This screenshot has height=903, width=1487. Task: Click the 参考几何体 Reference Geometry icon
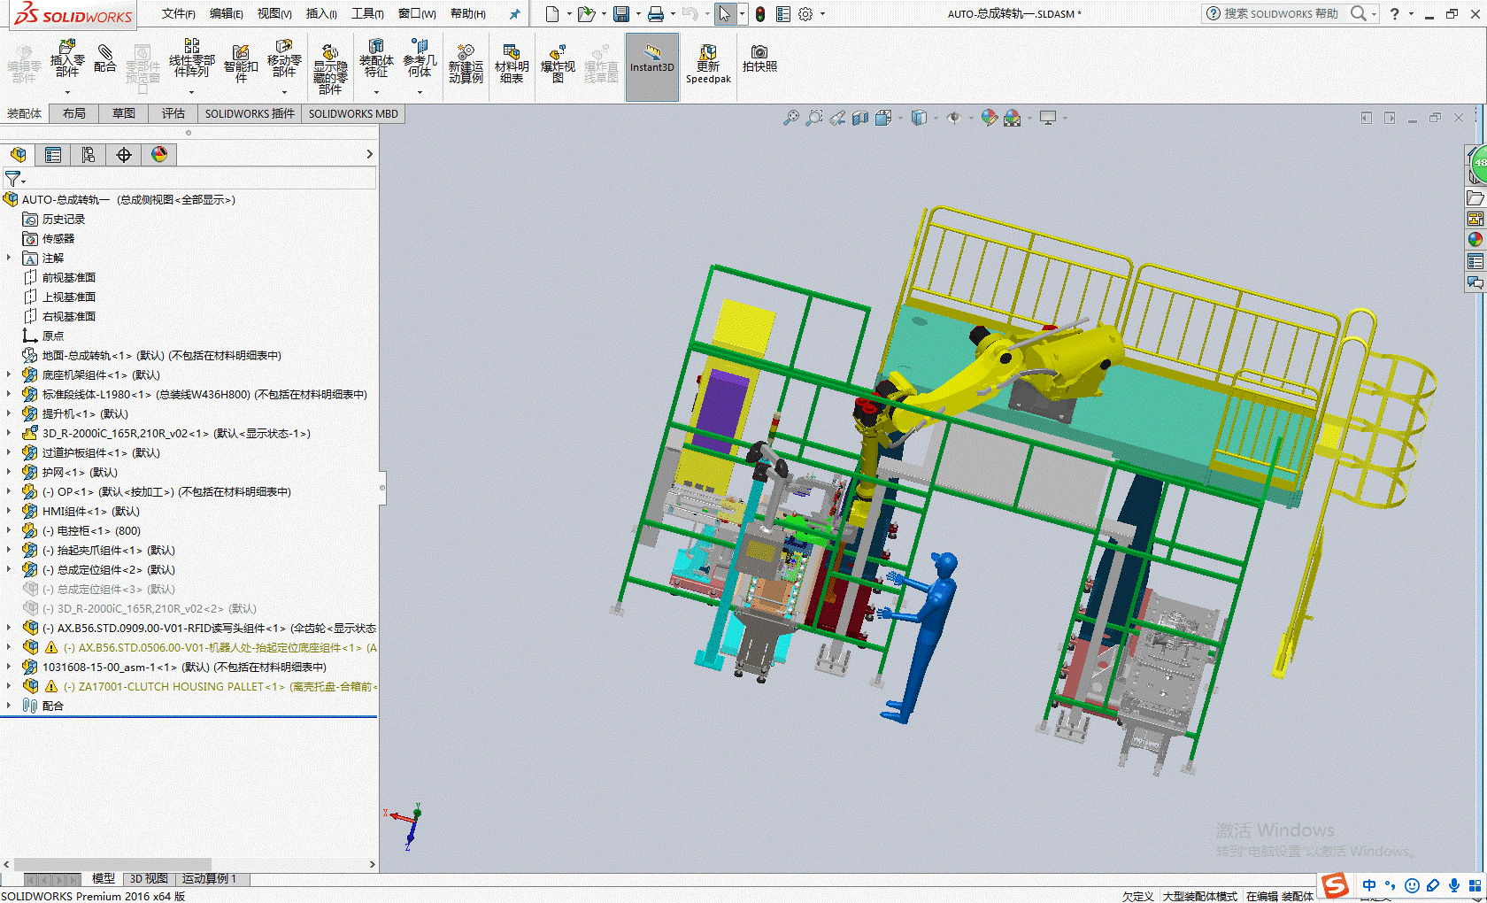[x=420, y=58]
